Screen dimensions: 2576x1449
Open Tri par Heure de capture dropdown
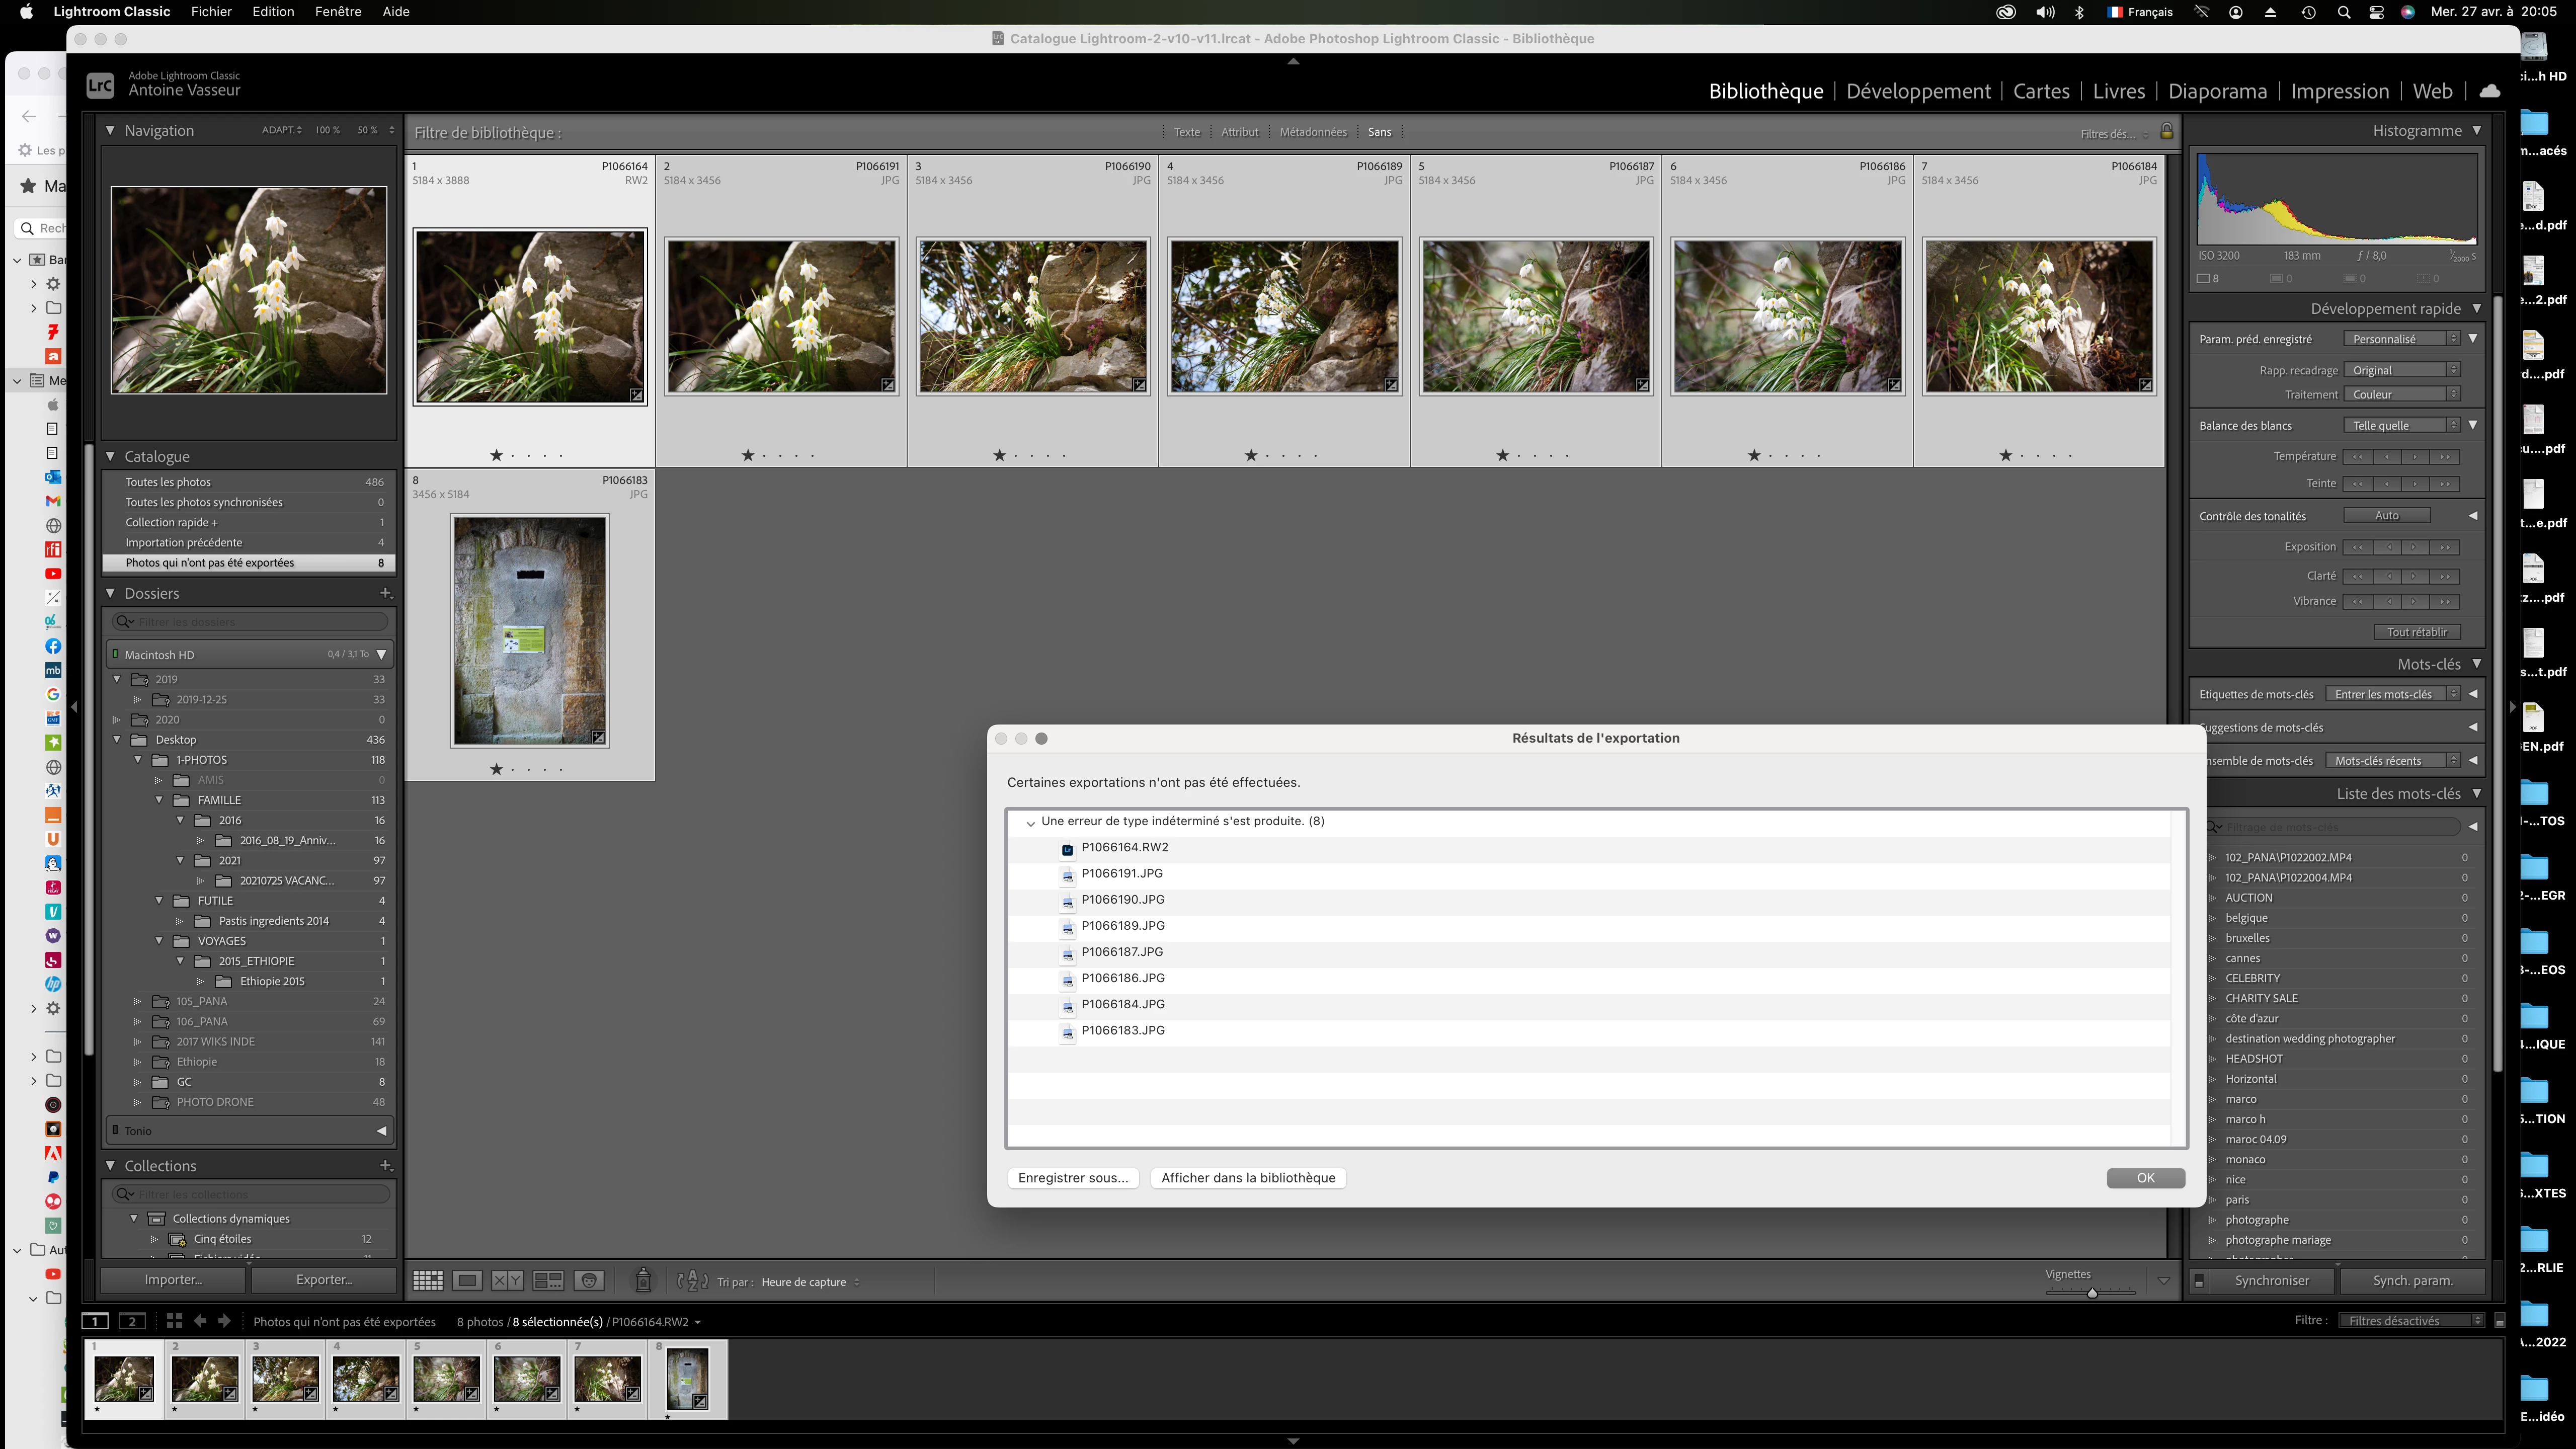810,1282
